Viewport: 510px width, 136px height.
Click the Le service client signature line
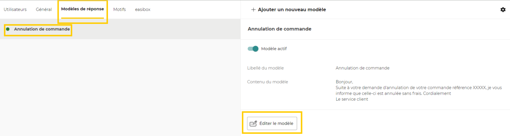click(352, 100)
